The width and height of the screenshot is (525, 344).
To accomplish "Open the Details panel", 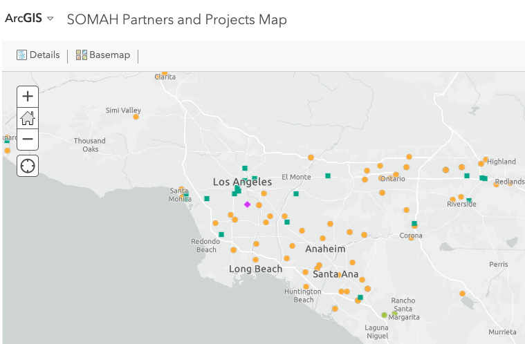I will coord(38,55).
